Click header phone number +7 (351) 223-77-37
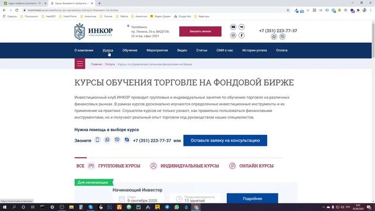This screenshot has width=375, height=211. pos(278,30)
